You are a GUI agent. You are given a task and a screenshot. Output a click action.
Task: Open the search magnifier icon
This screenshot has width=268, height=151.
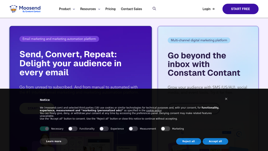pos(154,9)
